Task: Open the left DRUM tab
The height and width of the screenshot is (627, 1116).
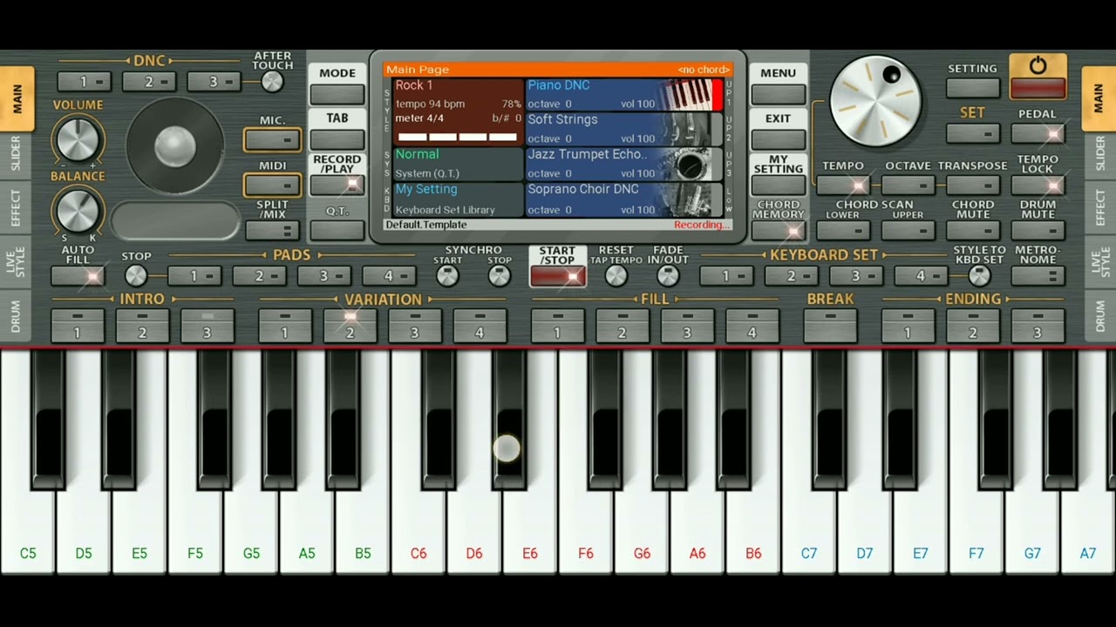Action: coord(16,317)
